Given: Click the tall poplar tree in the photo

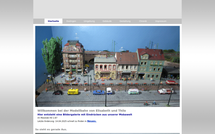Looking at the screenshot, I should pos(52,55).
